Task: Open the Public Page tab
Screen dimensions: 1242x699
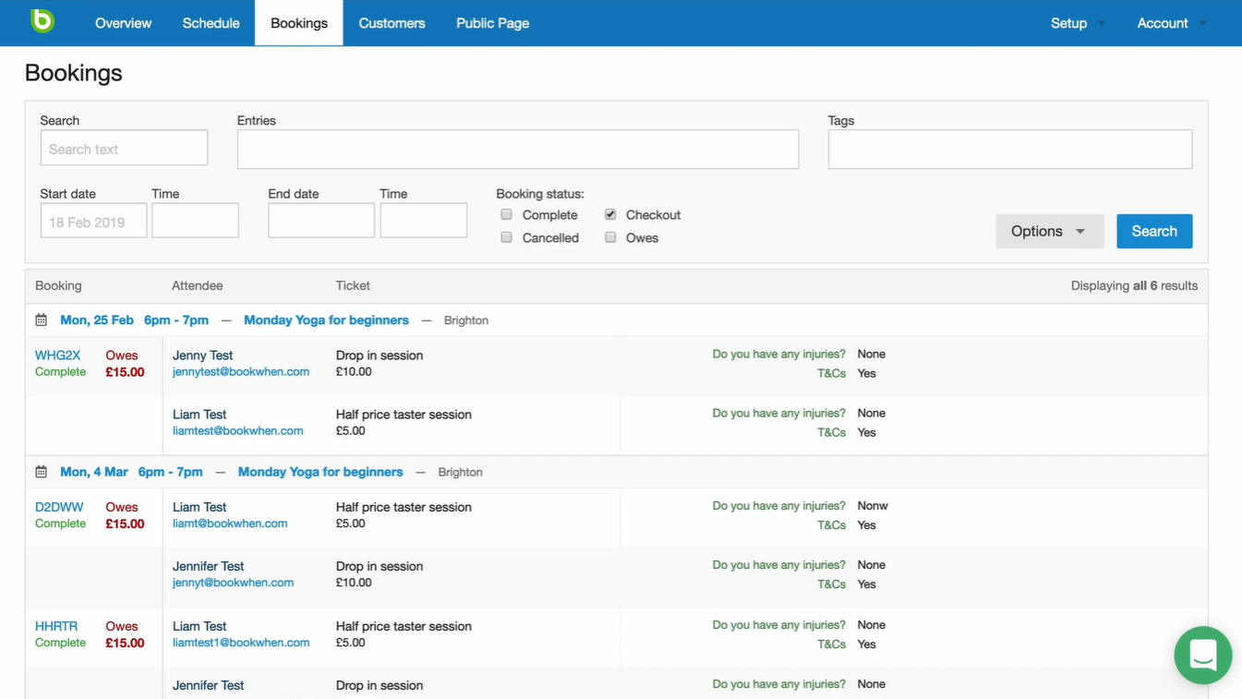Action: click(492, 23)
